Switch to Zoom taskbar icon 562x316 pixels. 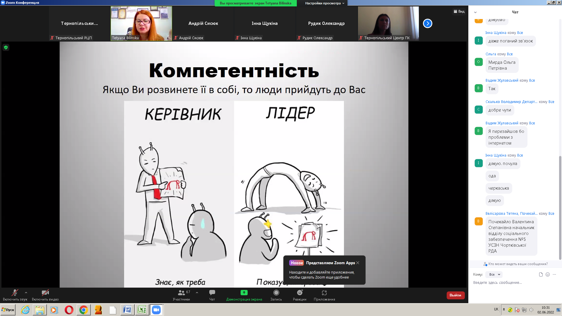[x=157, y=310]
